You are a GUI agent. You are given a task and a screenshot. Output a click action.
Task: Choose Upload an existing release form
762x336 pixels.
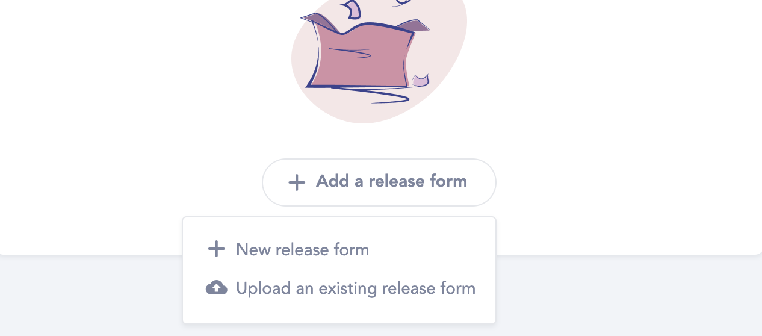click(339, 288)
